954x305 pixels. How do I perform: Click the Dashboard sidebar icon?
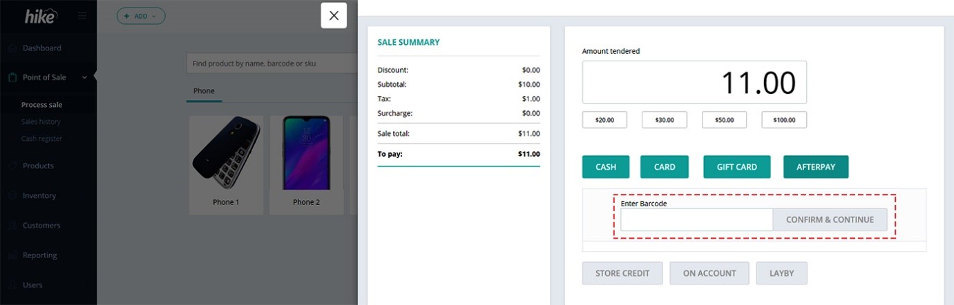pyautogui.click(x=12, y=48)
